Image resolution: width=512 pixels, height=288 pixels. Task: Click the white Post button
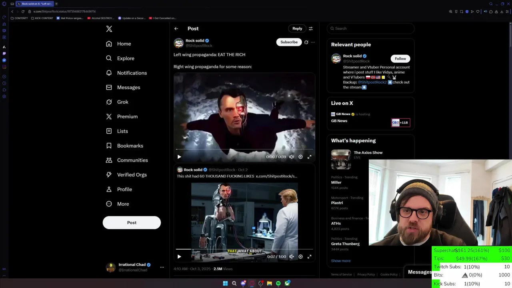[132, 222]
